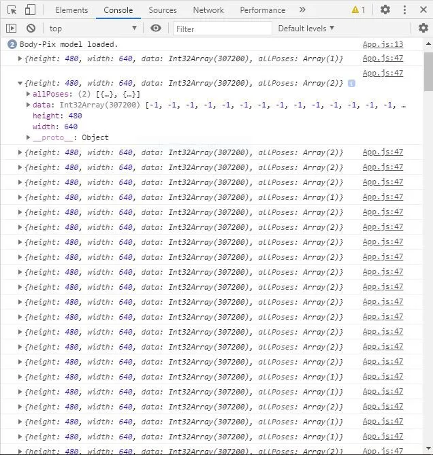Screen dimensions: 433x455
Task: Click the 'Body-Pix model loaded.' message
Action: point(69,44)
